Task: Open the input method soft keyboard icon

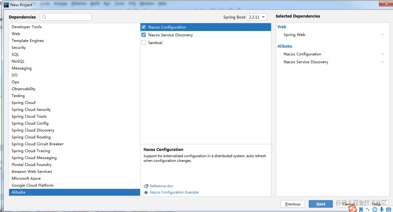Action: click(389, 209)
